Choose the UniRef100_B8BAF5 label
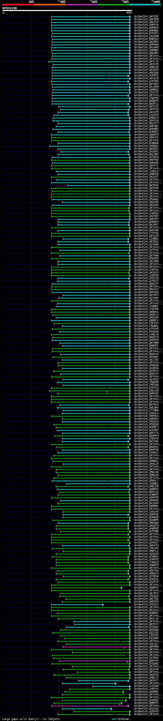Image resolution: width=163 pixels, height=721 pixels. (146, 101)
